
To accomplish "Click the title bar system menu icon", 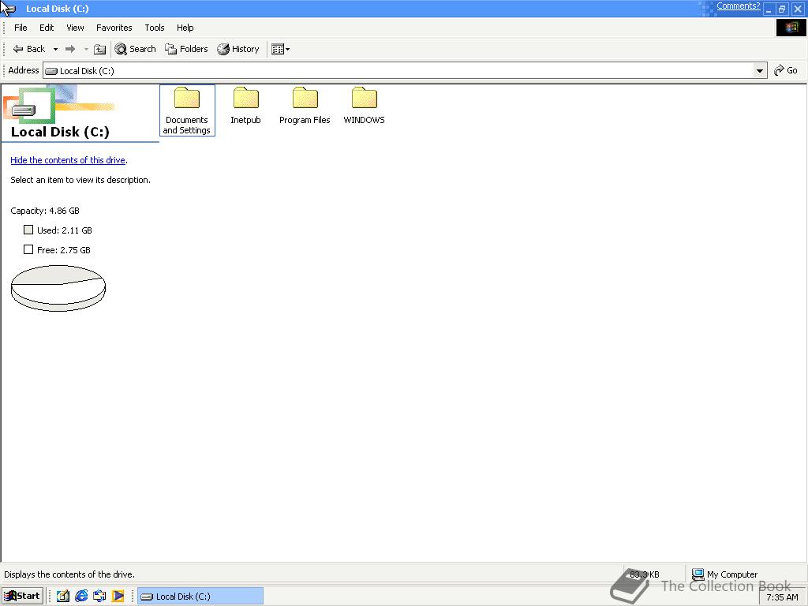I will click(8, 8).
